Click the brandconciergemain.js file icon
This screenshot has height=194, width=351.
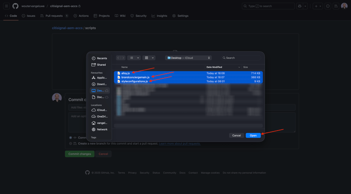[119, 77]
